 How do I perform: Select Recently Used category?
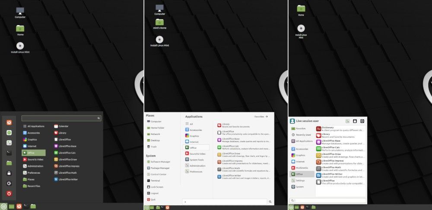[302, 135]
